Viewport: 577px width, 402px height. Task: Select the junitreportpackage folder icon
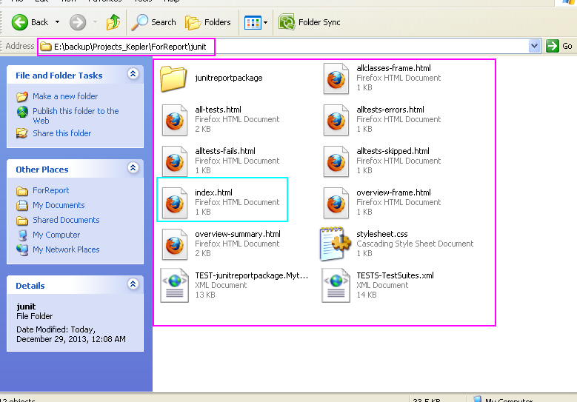pos(173,78)
